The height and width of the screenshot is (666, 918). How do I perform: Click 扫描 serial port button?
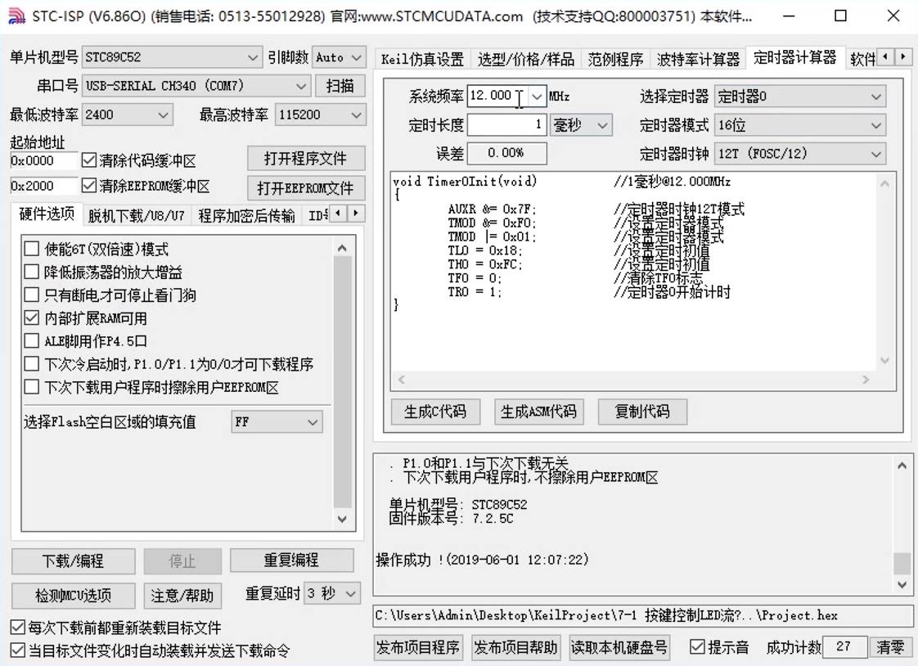tap(340, 86)
